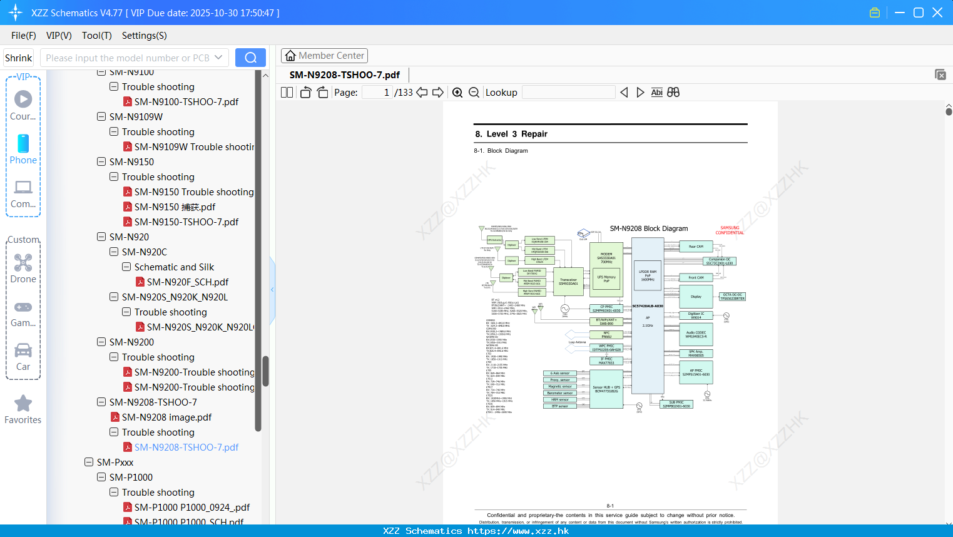Screen dimensions: 953x537
Task: Collapse the SM-N9109W node
Action: pyautogui.click(x=101, y=116)
